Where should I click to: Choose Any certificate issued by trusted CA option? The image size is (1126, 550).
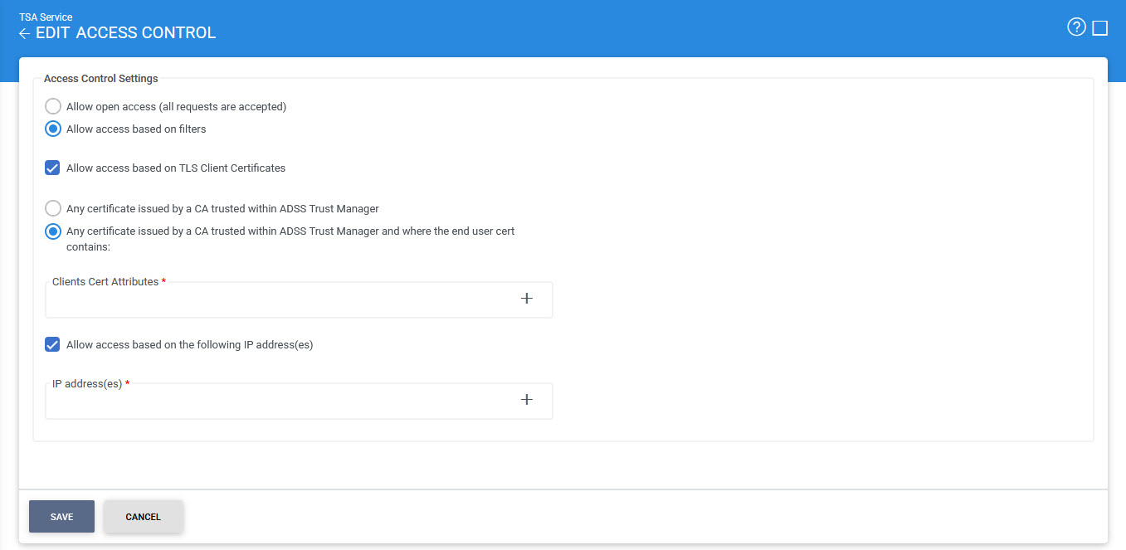click(x=53, y=208)
